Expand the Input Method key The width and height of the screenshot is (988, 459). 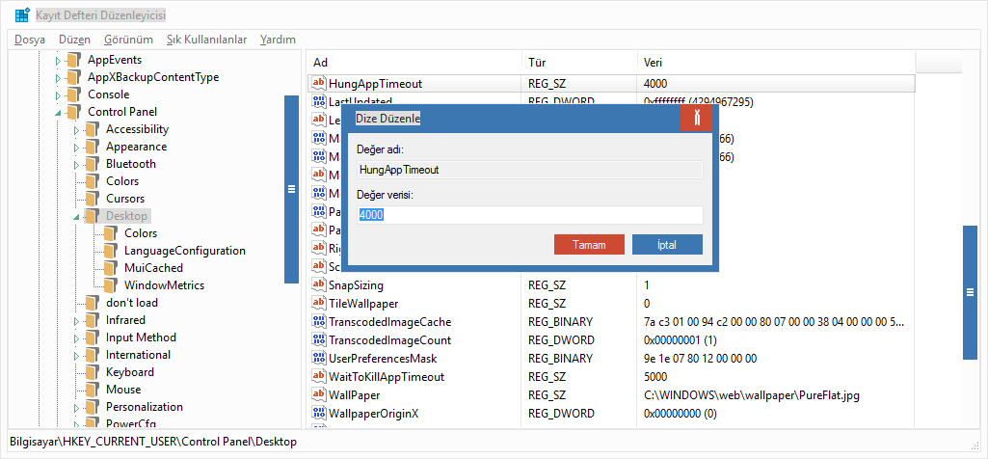pyautogui.click(x=76, y=338)
